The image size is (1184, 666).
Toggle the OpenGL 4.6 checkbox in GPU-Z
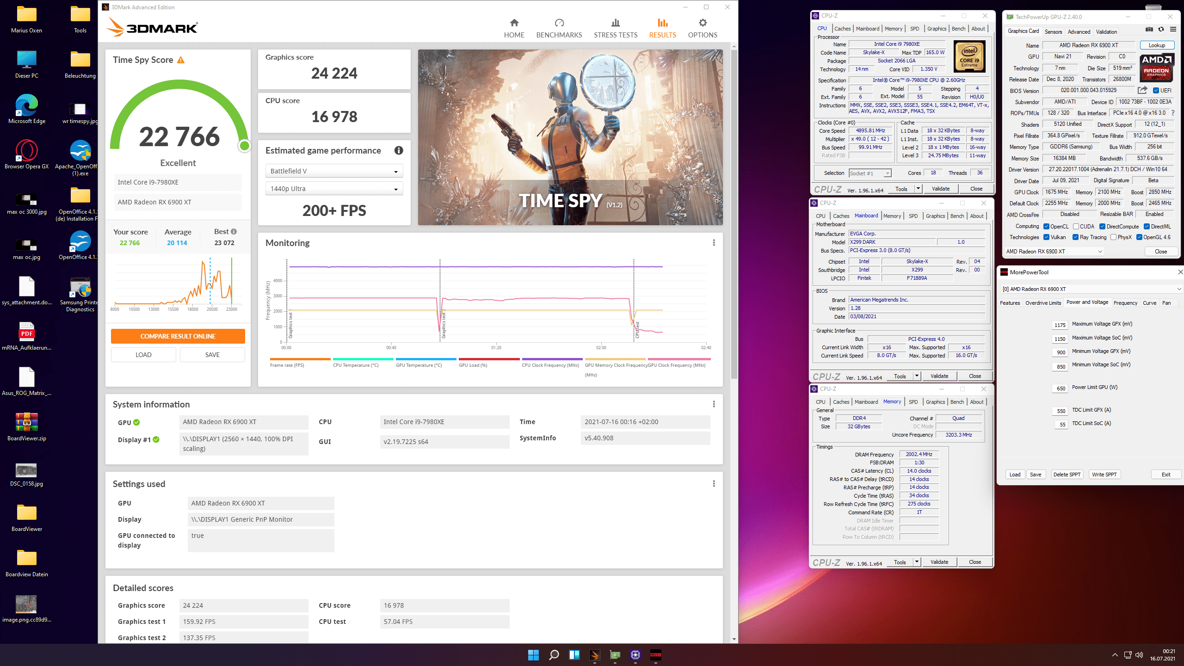point(1139,237)
